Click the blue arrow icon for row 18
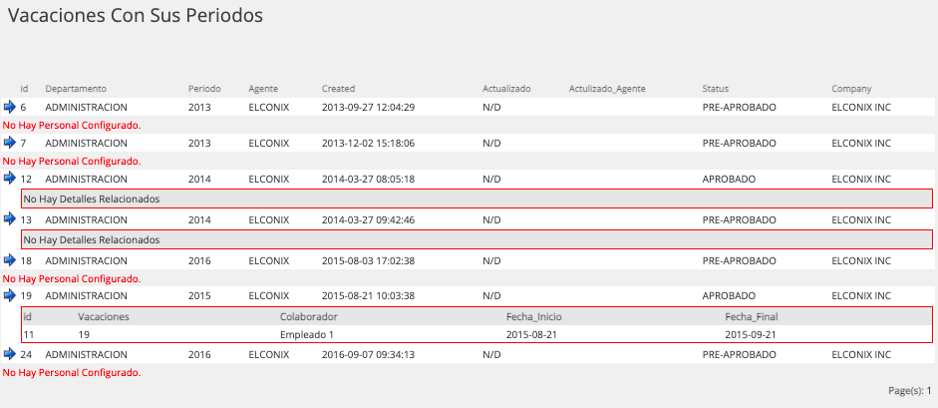The height and width of the screenshot is (408, 938). 9,260
